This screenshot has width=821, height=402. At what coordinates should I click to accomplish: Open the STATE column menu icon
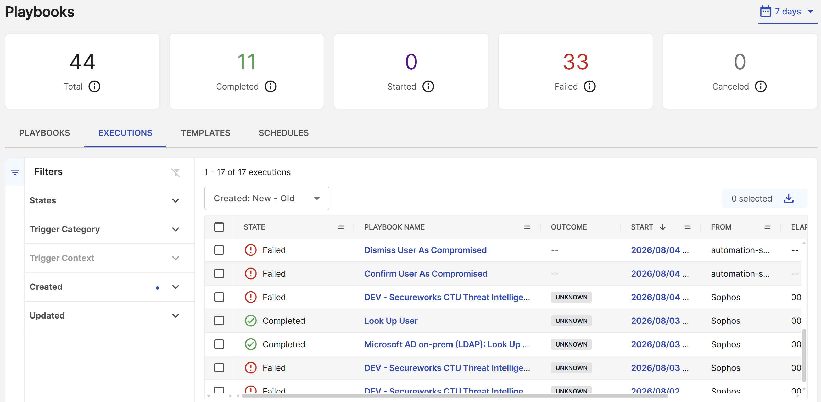pos(341,227)
